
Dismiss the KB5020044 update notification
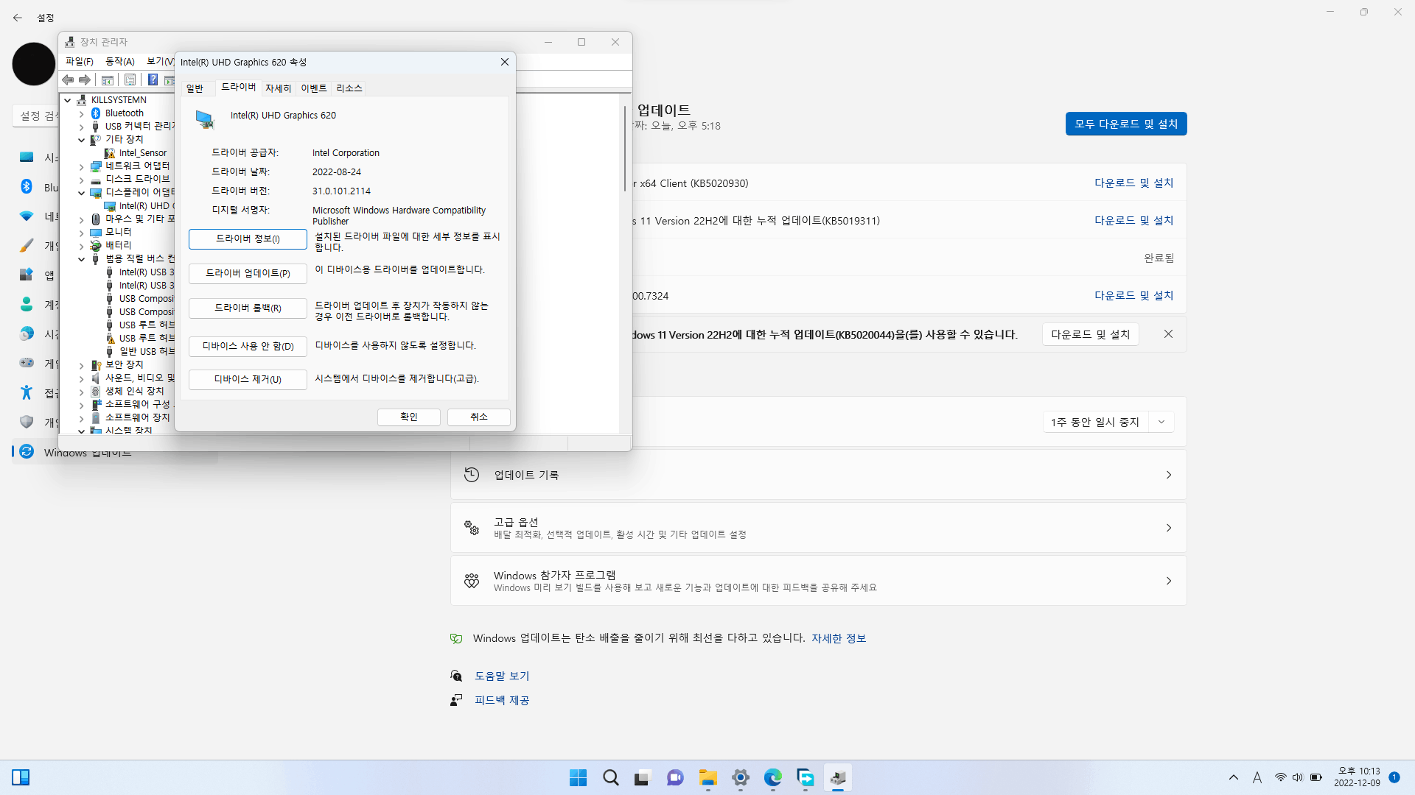click(1168, 334)
